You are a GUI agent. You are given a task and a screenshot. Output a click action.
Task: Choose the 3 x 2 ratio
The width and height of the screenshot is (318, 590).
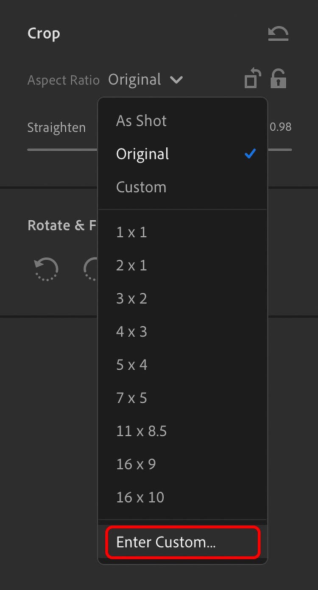coord(131,298)
